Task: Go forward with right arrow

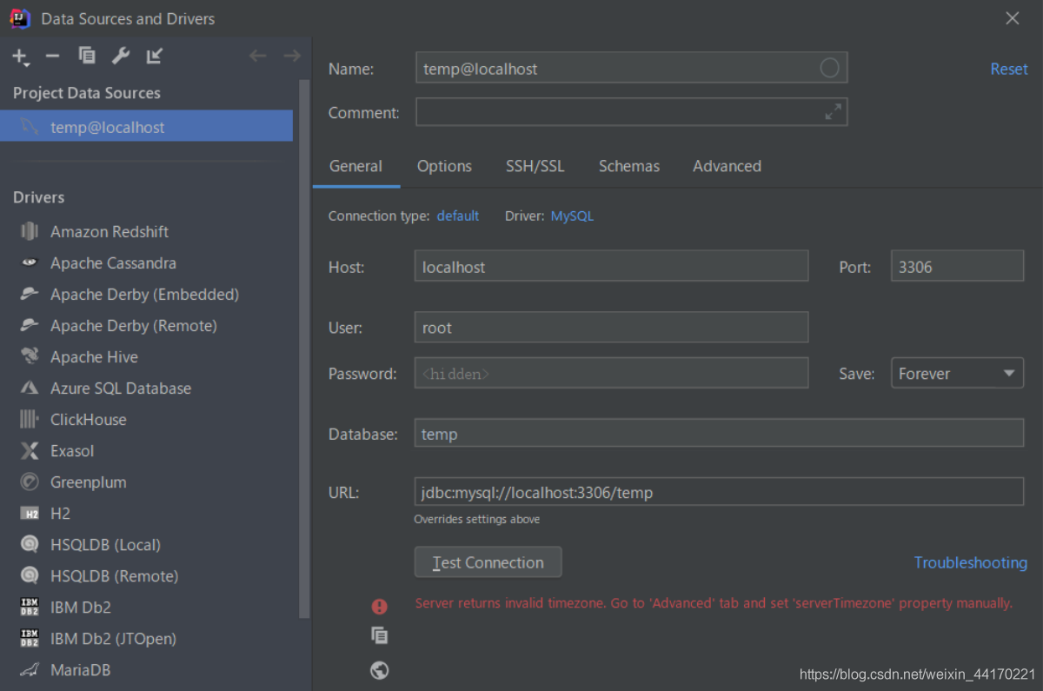Action: (x=292, y=56)
